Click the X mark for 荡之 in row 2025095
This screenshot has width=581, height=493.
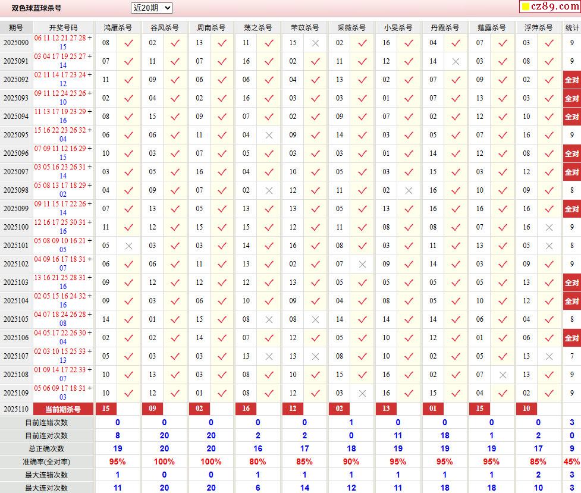click(x=269, y=136)
